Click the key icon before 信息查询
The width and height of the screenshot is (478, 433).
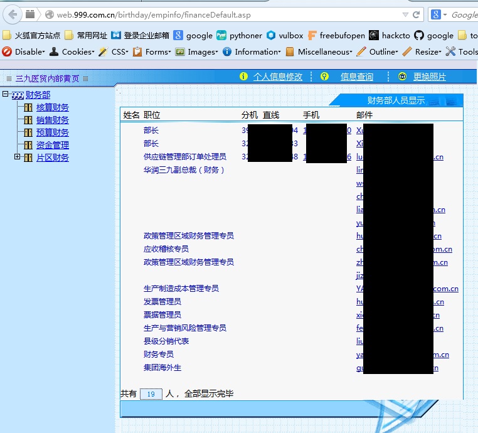click(325, 76)
